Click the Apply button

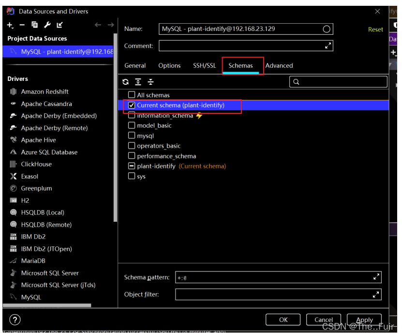coord(364,320)
